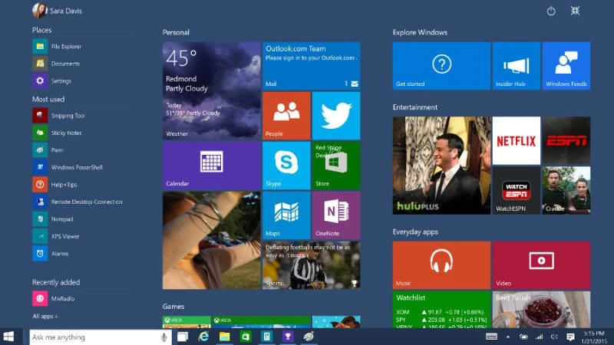
Task: Click the Internet Explorer taskbar icon
Action: pyautogui.click(x=204, y=337)
